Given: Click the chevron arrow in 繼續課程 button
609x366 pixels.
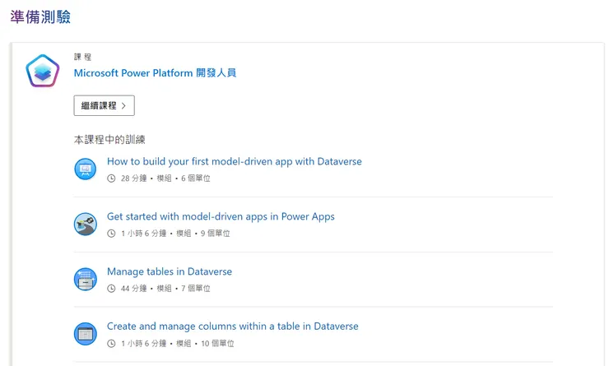Looking at the screenshot, I should point(123,106).
